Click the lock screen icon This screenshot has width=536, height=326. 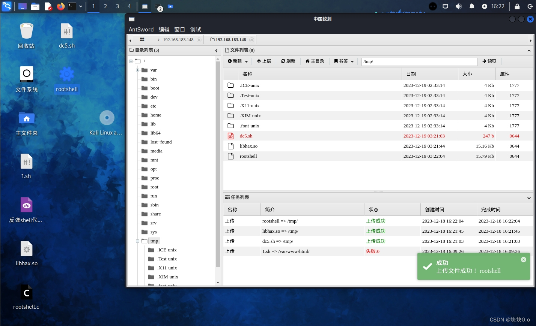[x=517, y=6]
